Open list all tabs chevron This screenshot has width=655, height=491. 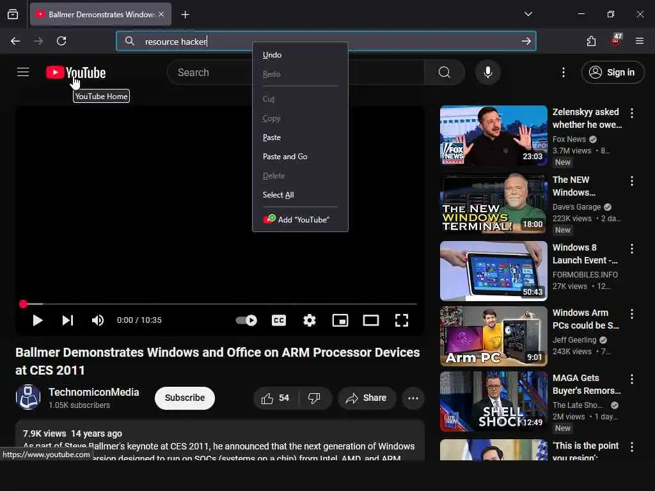[528, 14]
